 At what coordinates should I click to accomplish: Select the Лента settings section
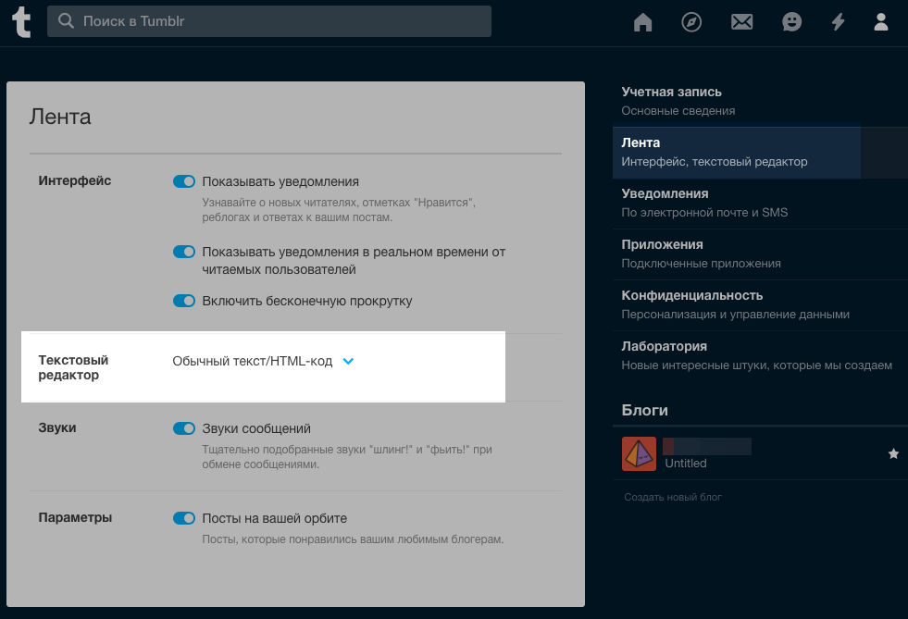coord(760,153)
